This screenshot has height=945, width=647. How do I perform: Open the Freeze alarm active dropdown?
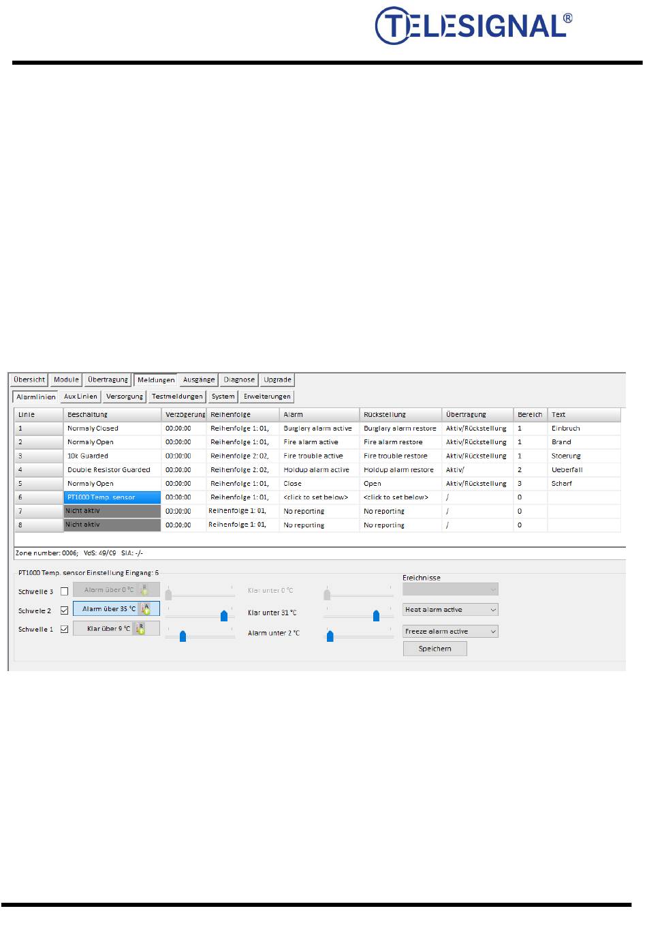[x=450, y=632]
